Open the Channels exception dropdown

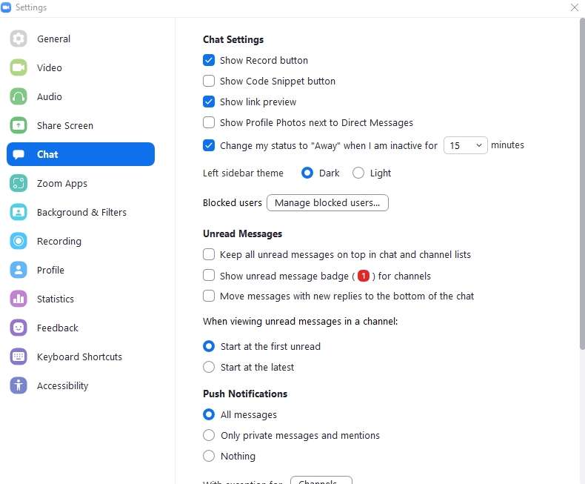pyautogui.click(x=321, y=480)
